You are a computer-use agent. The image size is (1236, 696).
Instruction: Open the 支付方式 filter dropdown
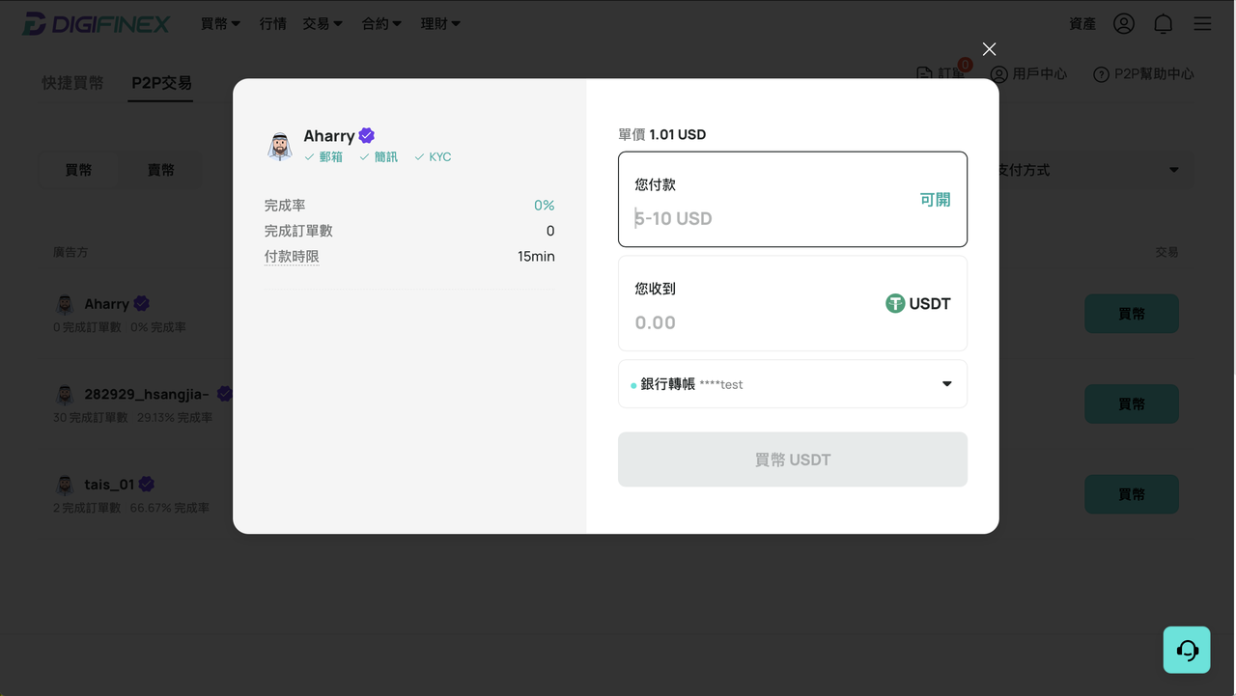click(1091, 170)
